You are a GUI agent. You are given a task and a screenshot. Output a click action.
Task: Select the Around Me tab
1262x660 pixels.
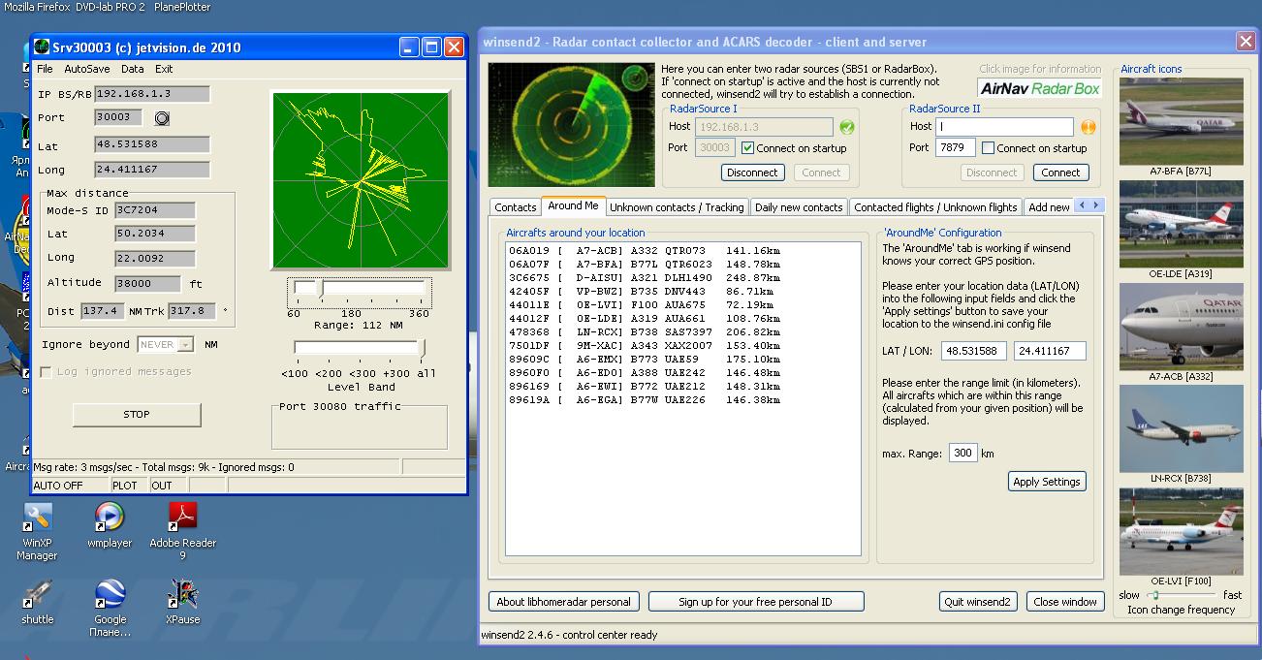[573, 205]
